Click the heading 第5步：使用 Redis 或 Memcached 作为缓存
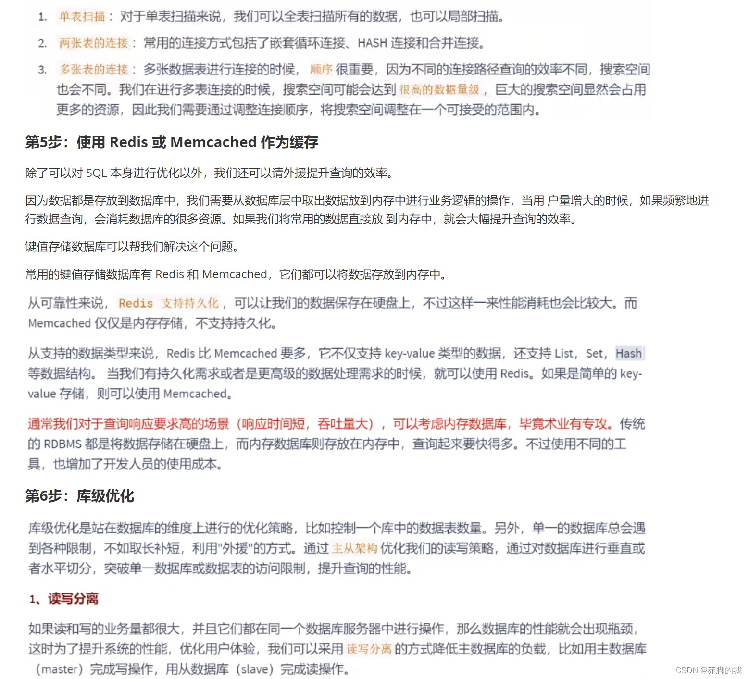 point(172,142)
